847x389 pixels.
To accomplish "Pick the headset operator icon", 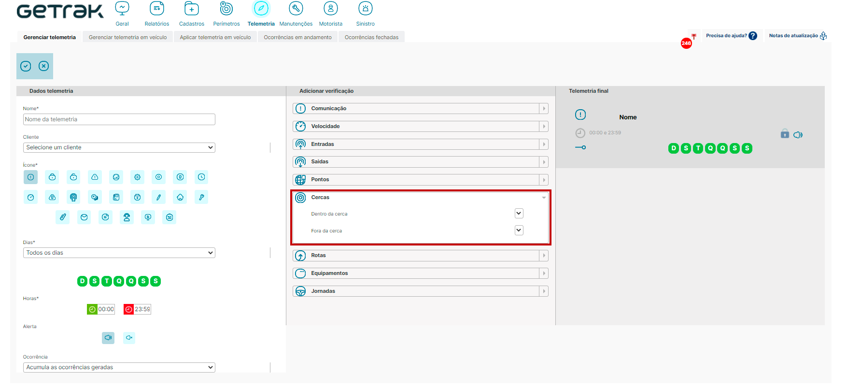I will point(127,217).
